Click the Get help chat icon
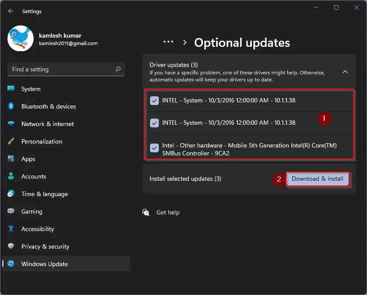The height and width of the screenshot is (295, 367). 146,212
